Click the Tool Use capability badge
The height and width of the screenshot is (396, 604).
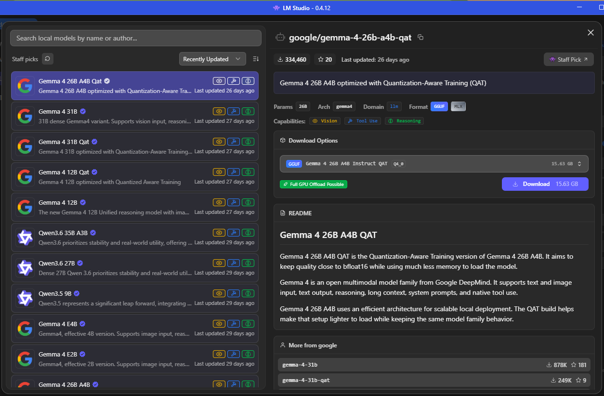pyautogui.click(x=362, y=121)
